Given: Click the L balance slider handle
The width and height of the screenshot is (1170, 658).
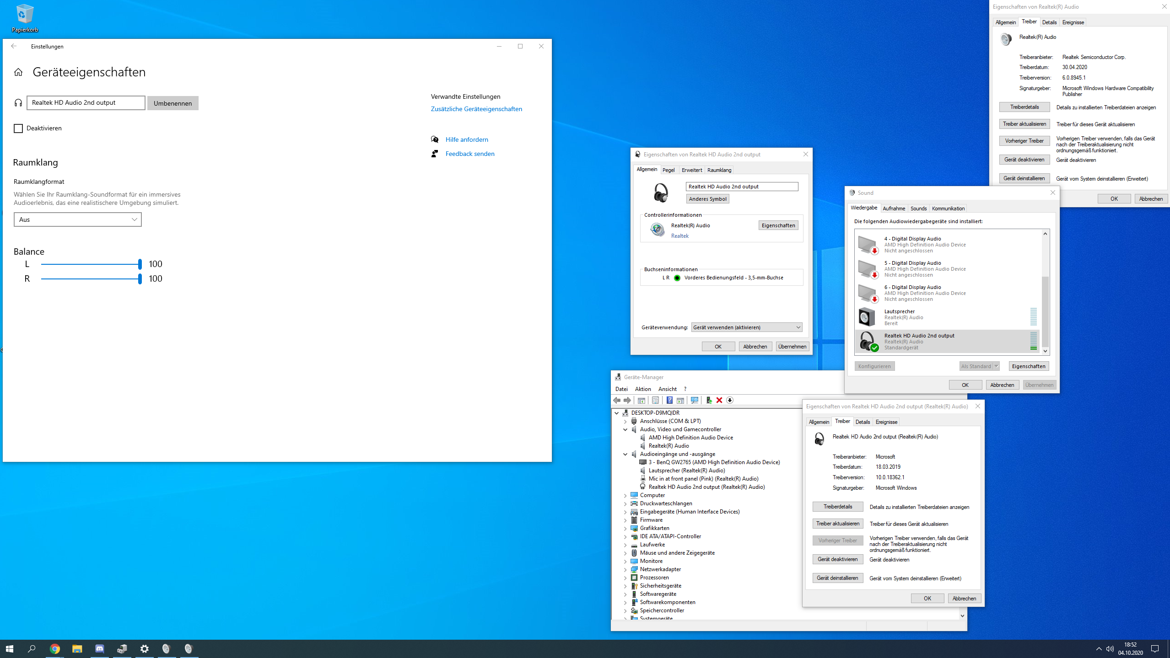Looking at the screenshot, I should click(x=140, y=264).
